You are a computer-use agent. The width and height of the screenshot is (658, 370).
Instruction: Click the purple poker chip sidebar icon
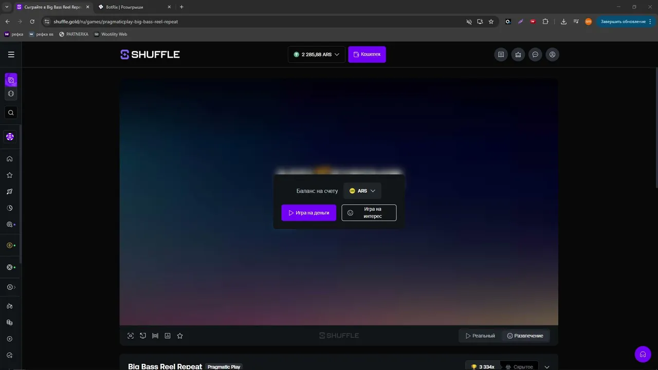[10, 137]
